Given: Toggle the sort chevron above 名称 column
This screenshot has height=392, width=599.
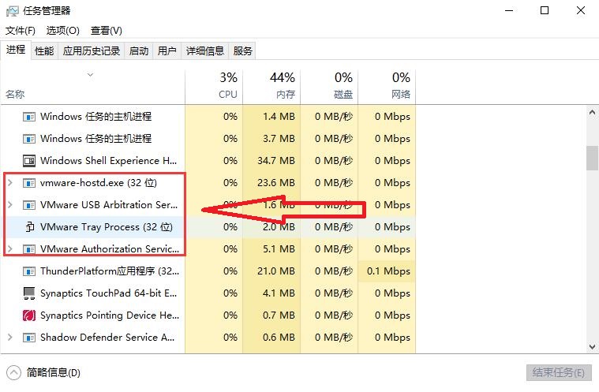Looking at the screenshot, I should [90, 75].
